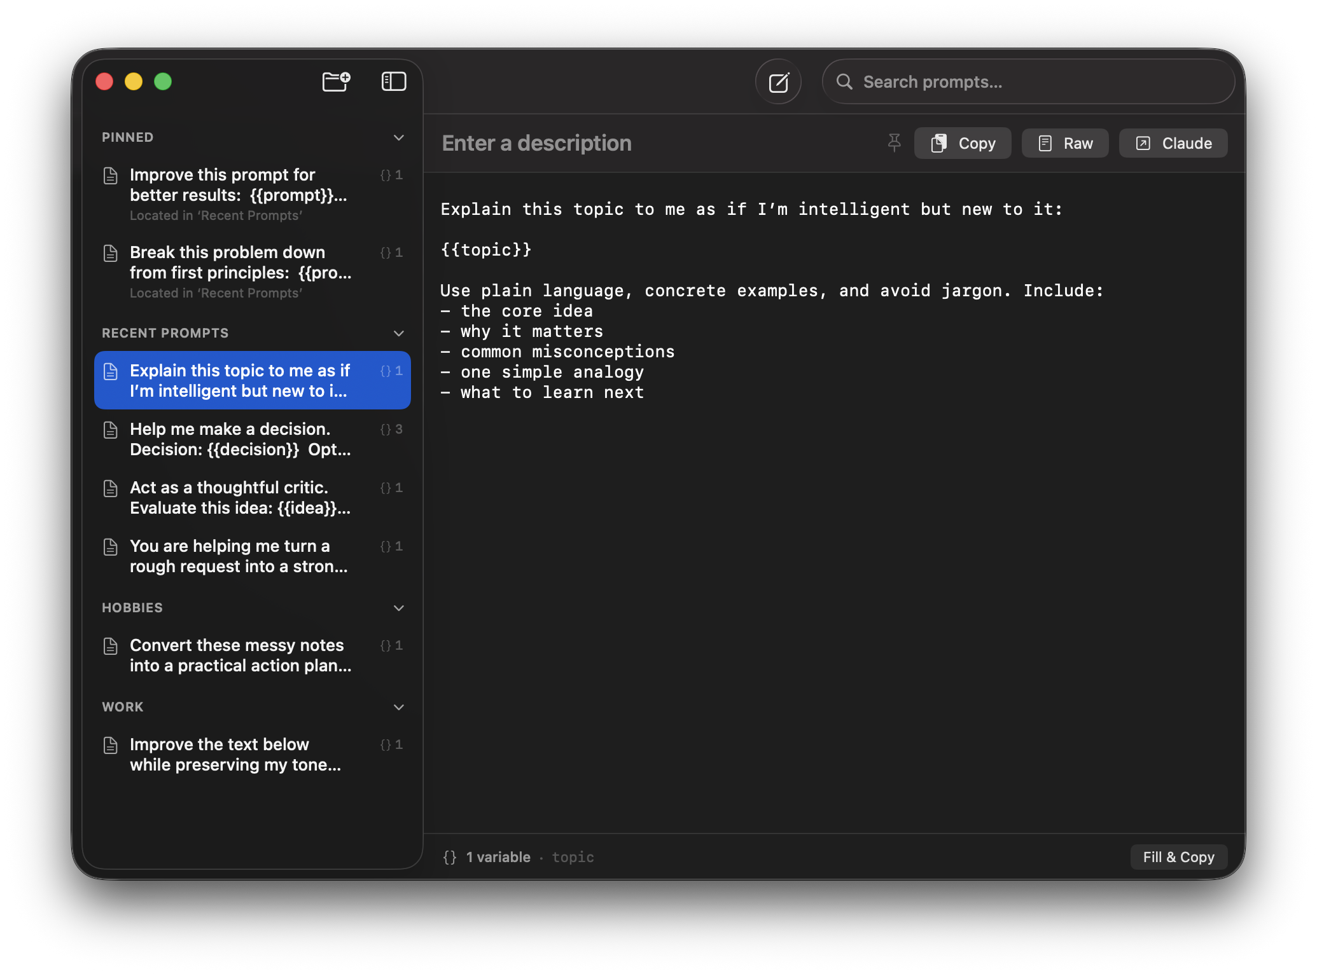Open prompt in Claude button
This screenshot has height=974, width=1317.
1173,143
